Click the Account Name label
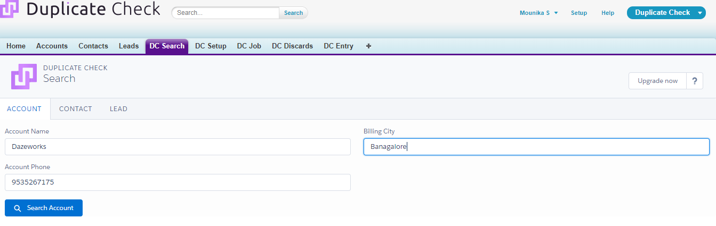The width and height of the screenshot is (716, 226). [27, 131]
